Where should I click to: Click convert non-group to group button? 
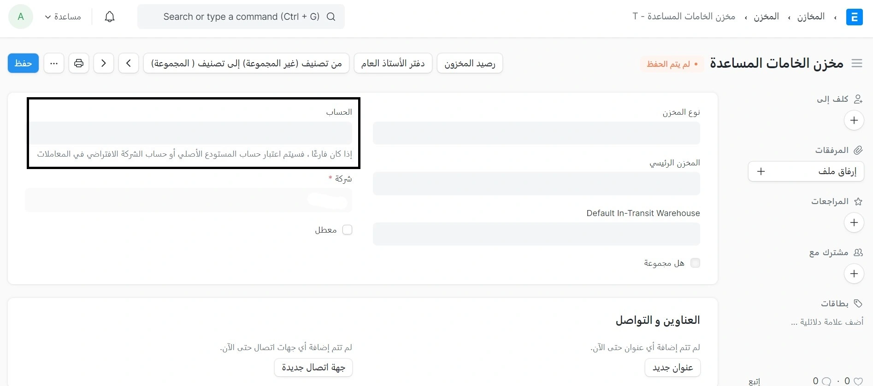246,63
